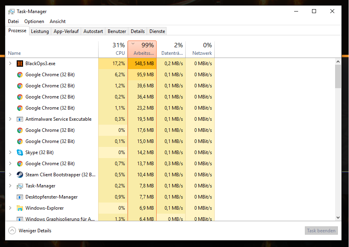Click the Task beenden button

(x=321, y=231)
